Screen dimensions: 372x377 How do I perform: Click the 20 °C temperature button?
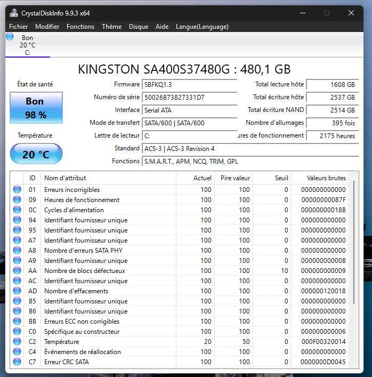point(36,154)
